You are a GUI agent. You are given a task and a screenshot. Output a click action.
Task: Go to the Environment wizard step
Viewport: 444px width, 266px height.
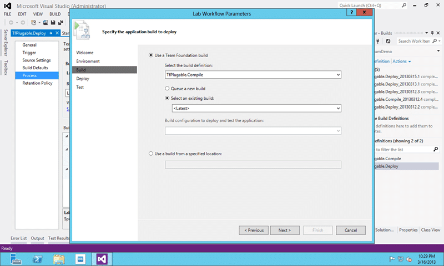tap(88, 61)
